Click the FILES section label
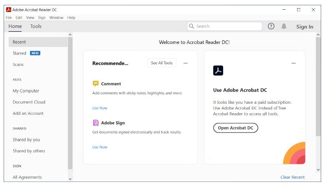Screen dimensions: 324x186 17,79
